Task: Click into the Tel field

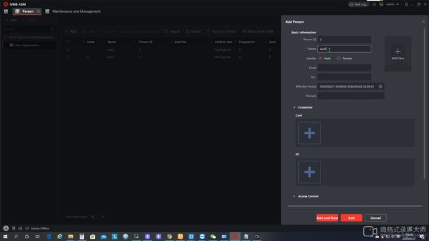Action: [344, 77]
